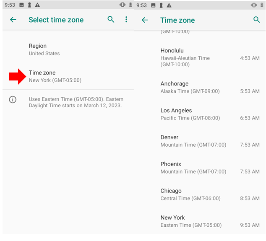Open search on Select time zone screen
Viewport: 266px width, 241px height.
(x=111, y=20)
